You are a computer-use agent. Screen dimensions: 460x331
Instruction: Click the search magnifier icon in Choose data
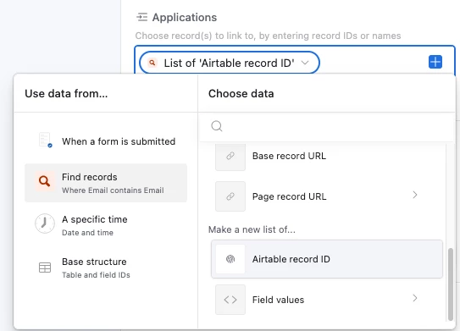tap(217, 126)
